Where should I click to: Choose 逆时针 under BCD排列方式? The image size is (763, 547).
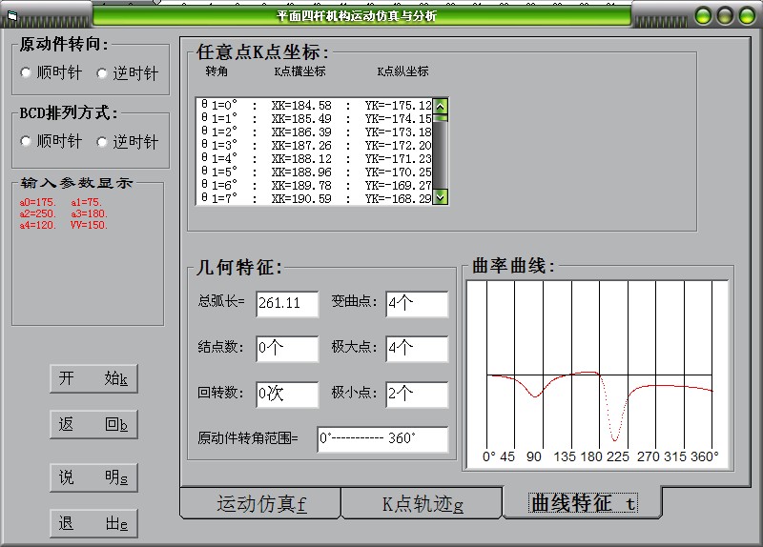tap(103, 142)
